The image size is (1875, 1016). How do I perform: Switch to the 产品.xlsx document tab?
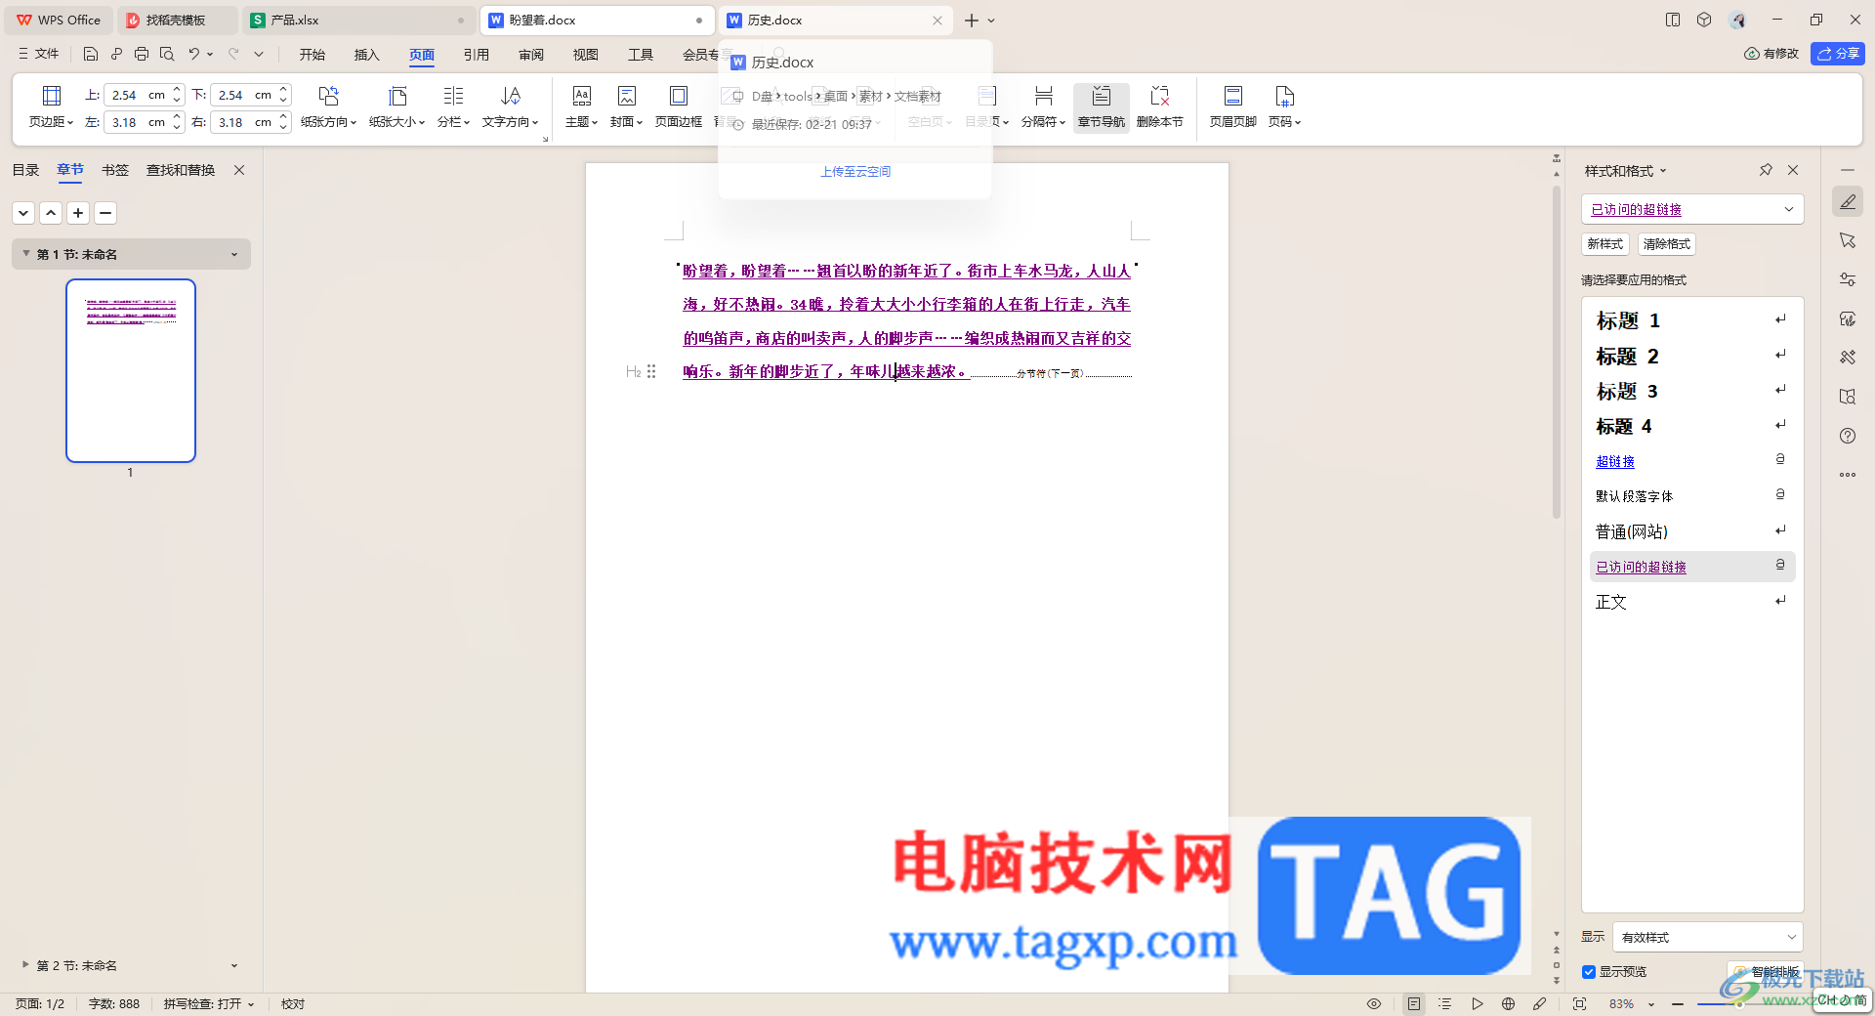357,20
